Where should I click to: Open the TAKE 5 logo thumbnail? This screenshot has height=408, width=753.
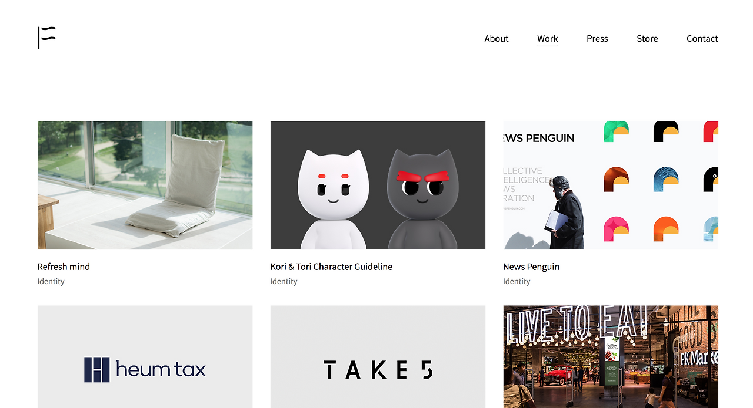[x=378, y=356]
